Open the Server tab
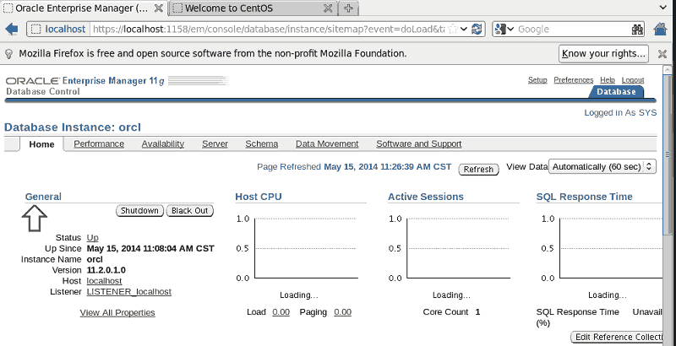 215,143
